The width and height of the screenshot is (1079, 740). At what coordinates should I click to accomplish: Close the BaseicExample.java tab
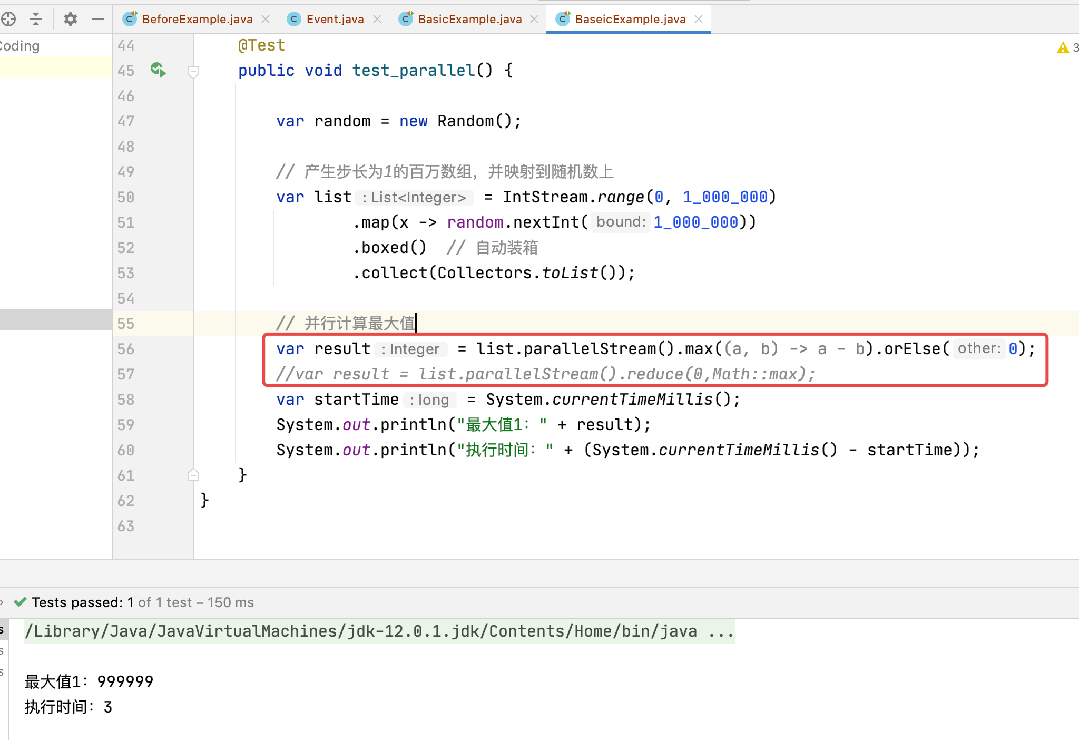(x=699, y=19)
